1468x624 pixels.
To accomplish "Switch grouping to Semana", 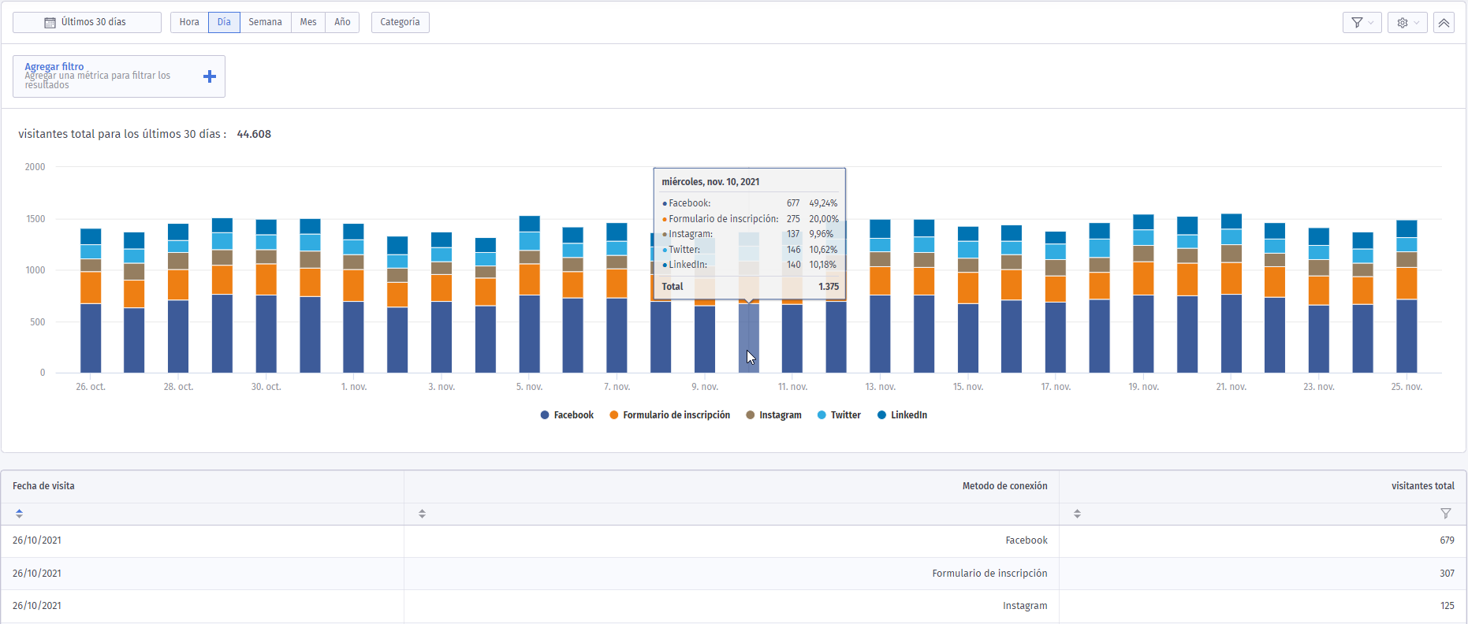I will tap(265, 22).
